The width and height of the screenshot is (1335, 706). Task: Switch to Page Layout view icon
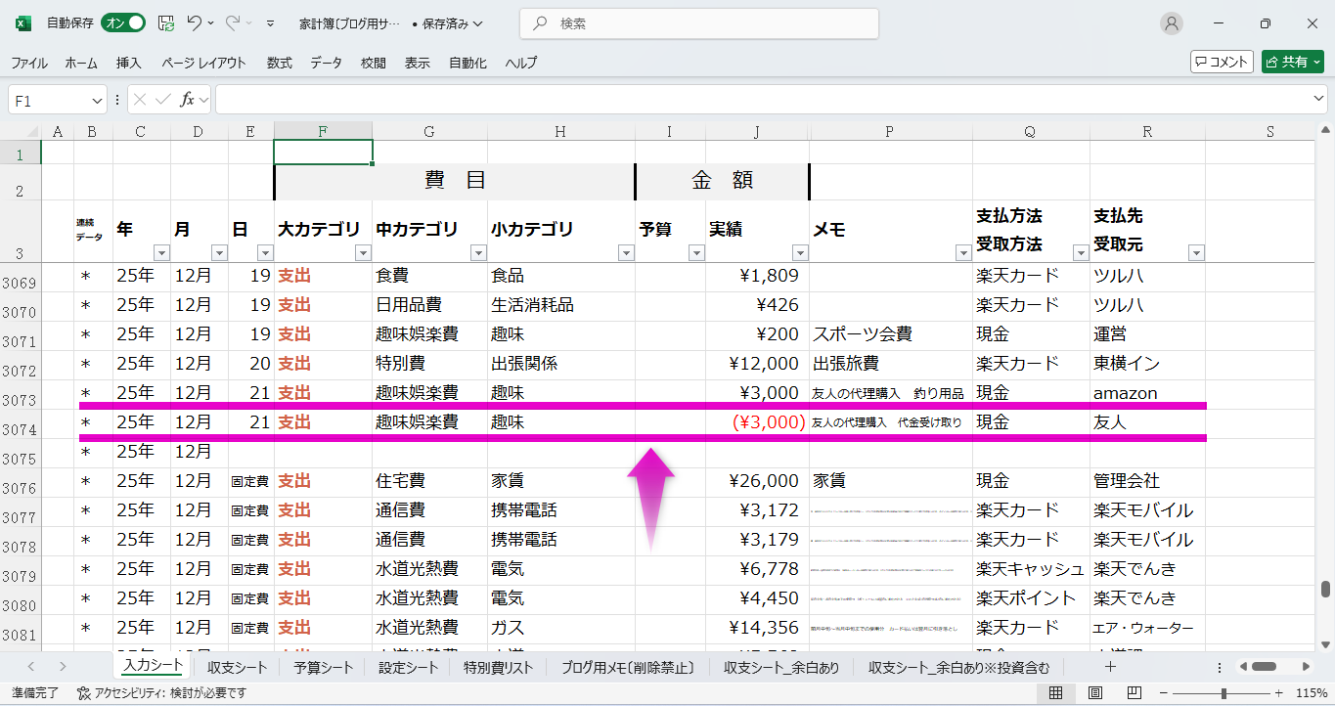click(x=1094, y=693)
